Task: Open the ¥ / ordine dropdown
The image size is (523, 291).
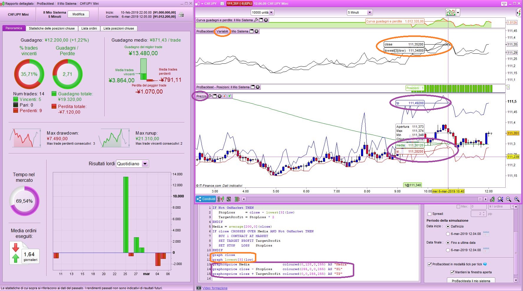Action: pos(501,207)
